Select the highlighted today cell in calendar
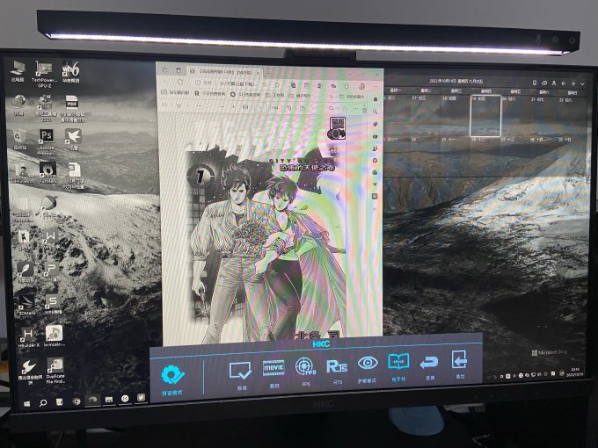This screenshot has width=598, height=448. (485, 115)
